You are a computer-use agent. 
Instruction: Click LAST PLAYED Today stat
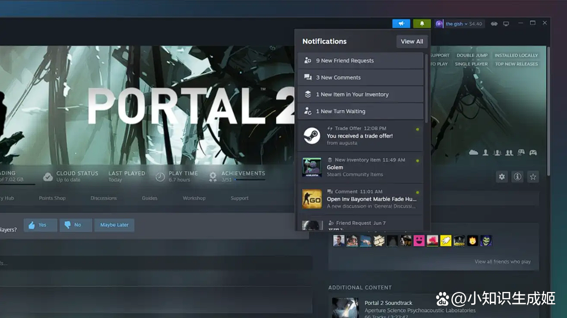point(127,177)
